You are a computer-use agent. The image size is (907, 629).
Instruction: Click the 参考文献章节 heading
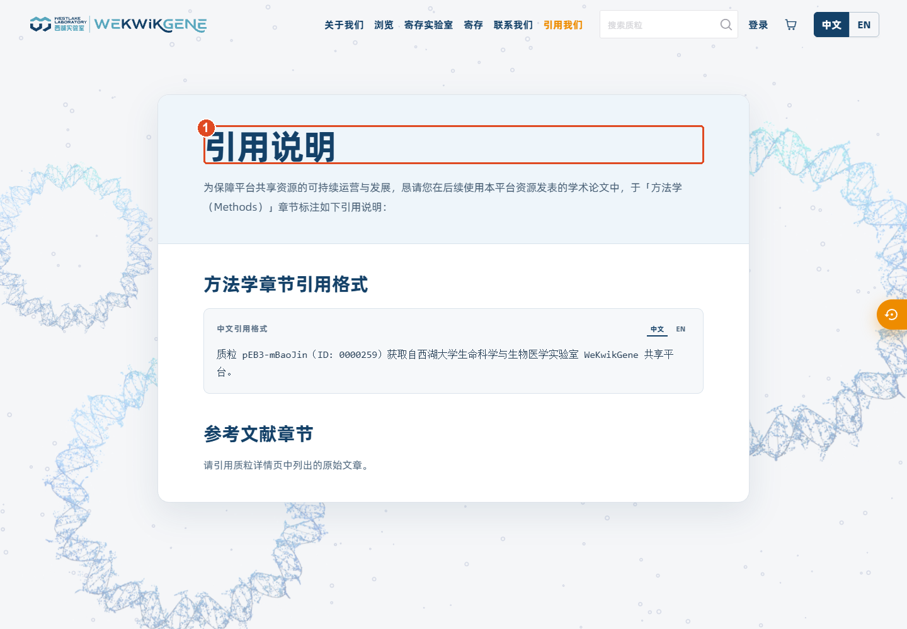click(258, 434)
